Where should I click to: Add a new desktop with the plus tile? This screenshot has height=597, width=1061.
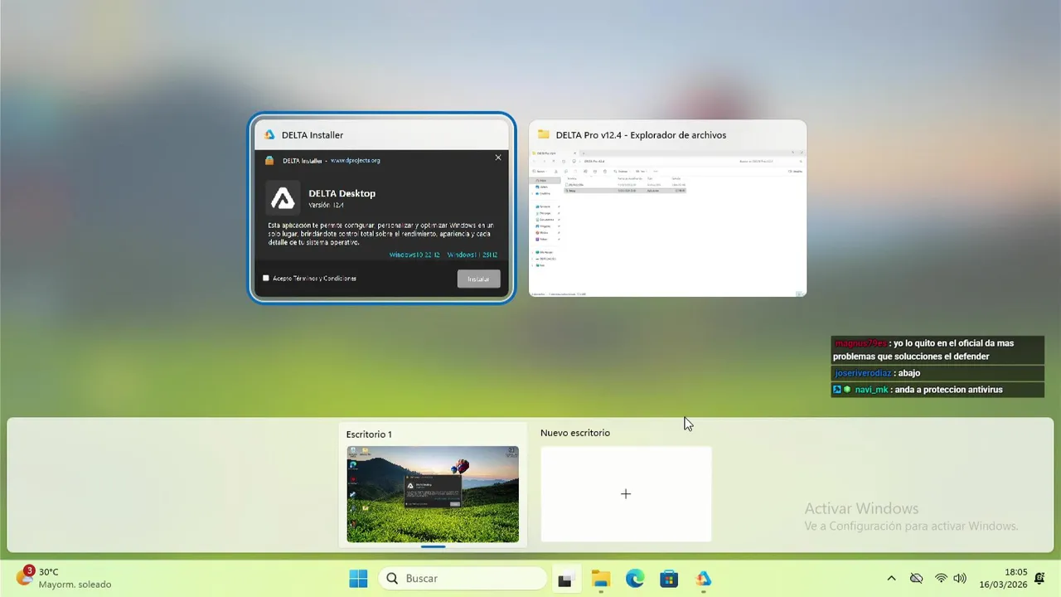[x=626, y=494]
